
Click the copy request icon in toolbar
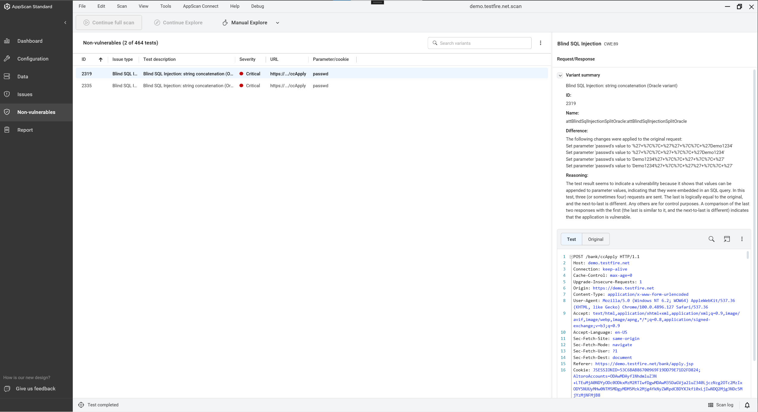tap(727, 238)
